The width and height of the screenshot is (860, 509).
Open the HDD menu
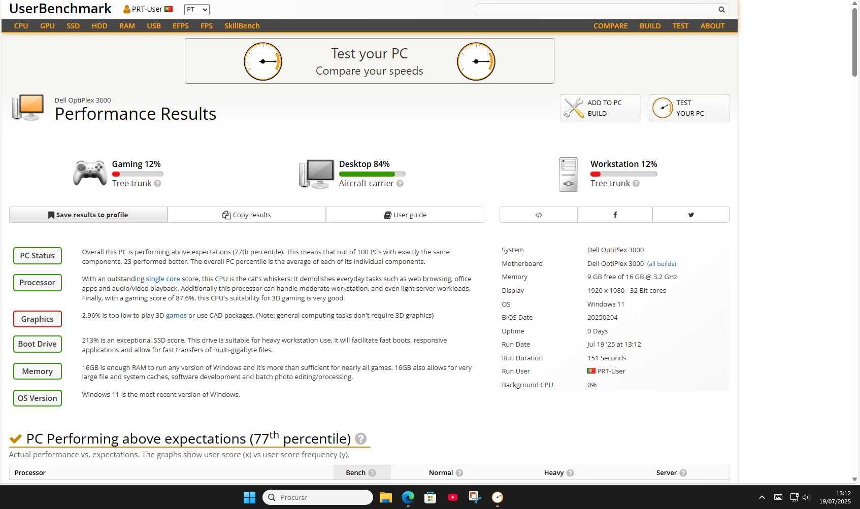tap(100, 26)
